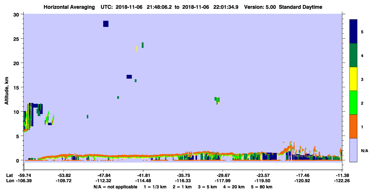Click the green feature near 12 km at latitude -29.67
Screen dimensions: 380x195
pyautogui.click(x=217, y=100)
